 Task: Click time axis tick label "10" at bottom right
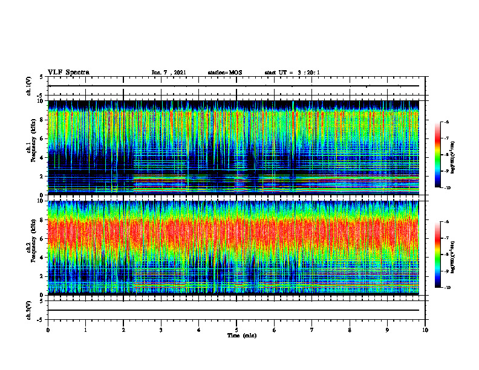(425, 330)
